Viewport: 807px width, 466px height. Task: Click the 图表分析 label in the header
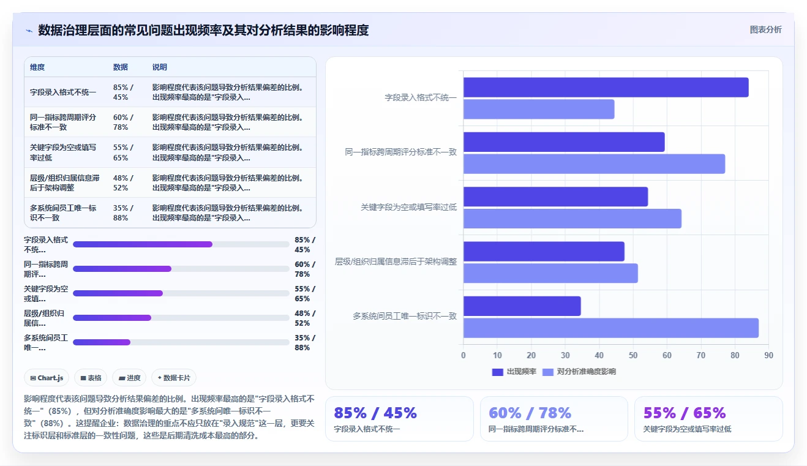765,29
